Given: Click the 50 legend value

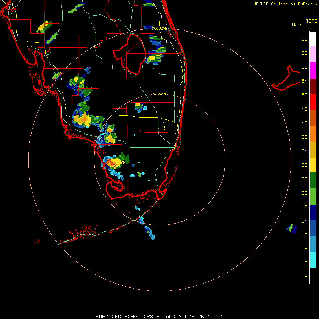Looking at the screenshot, I should (304, 95).
